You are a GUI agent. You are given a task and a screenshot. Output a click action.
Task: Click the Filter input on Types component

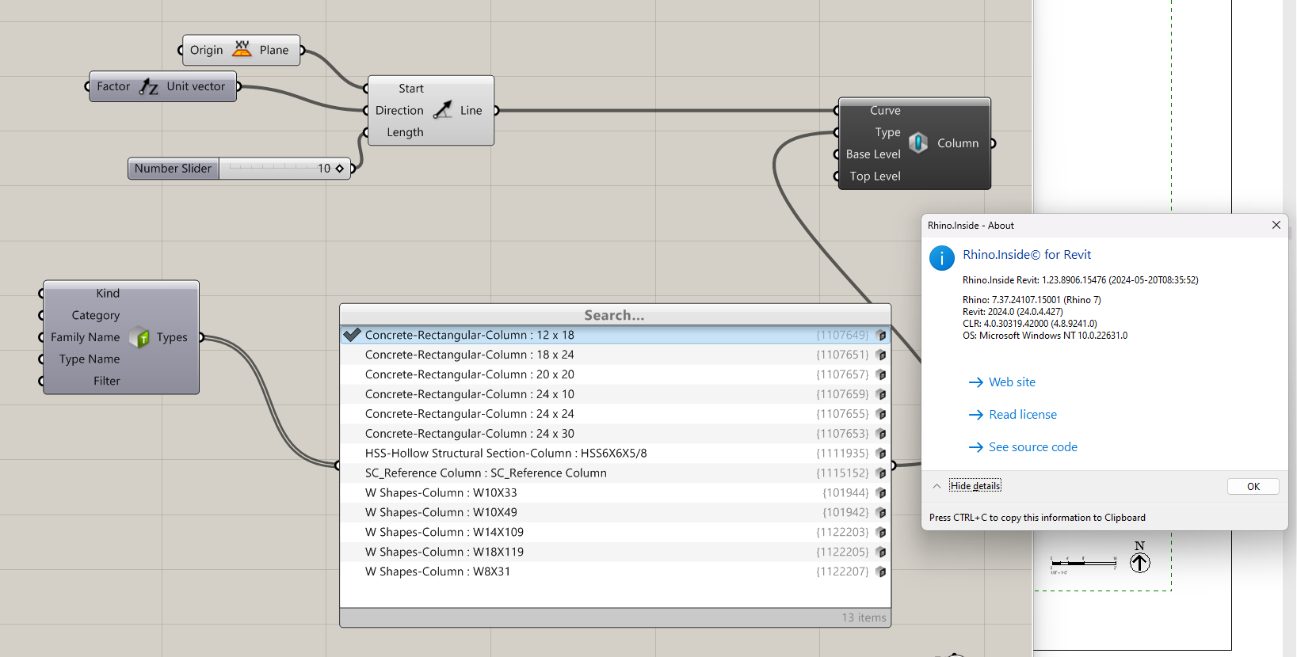(107, 381)
